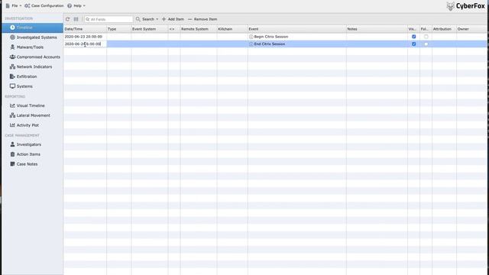
Task: Click the Activity Plot icon
Action: point(12,125)
